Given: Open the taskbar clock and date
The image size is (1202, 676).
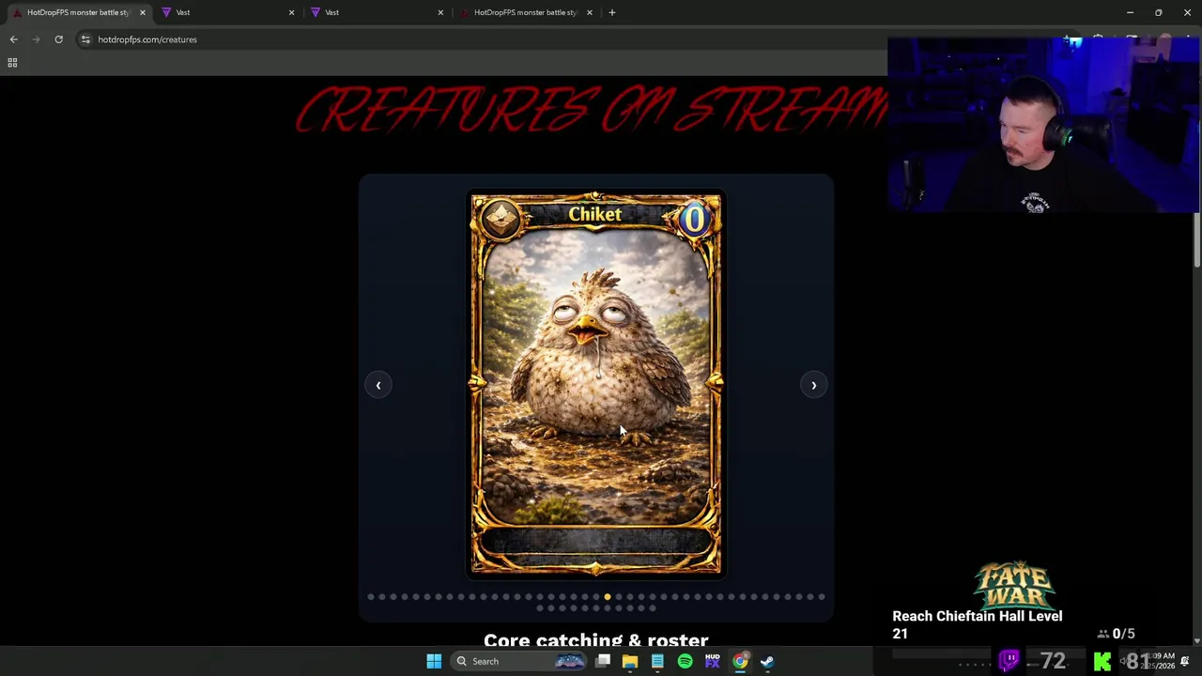Looking at the screenshot, I should point(1163,661).
